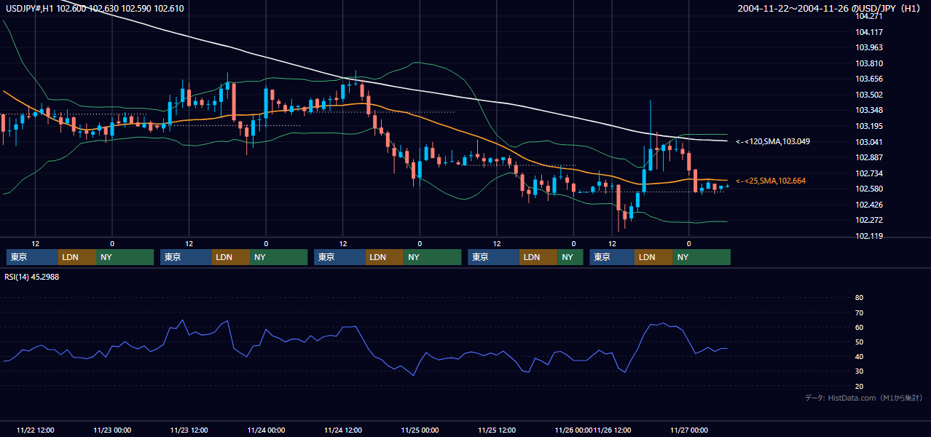Click RSI scale level 80

pyautogui.click(x=859, y=298)
